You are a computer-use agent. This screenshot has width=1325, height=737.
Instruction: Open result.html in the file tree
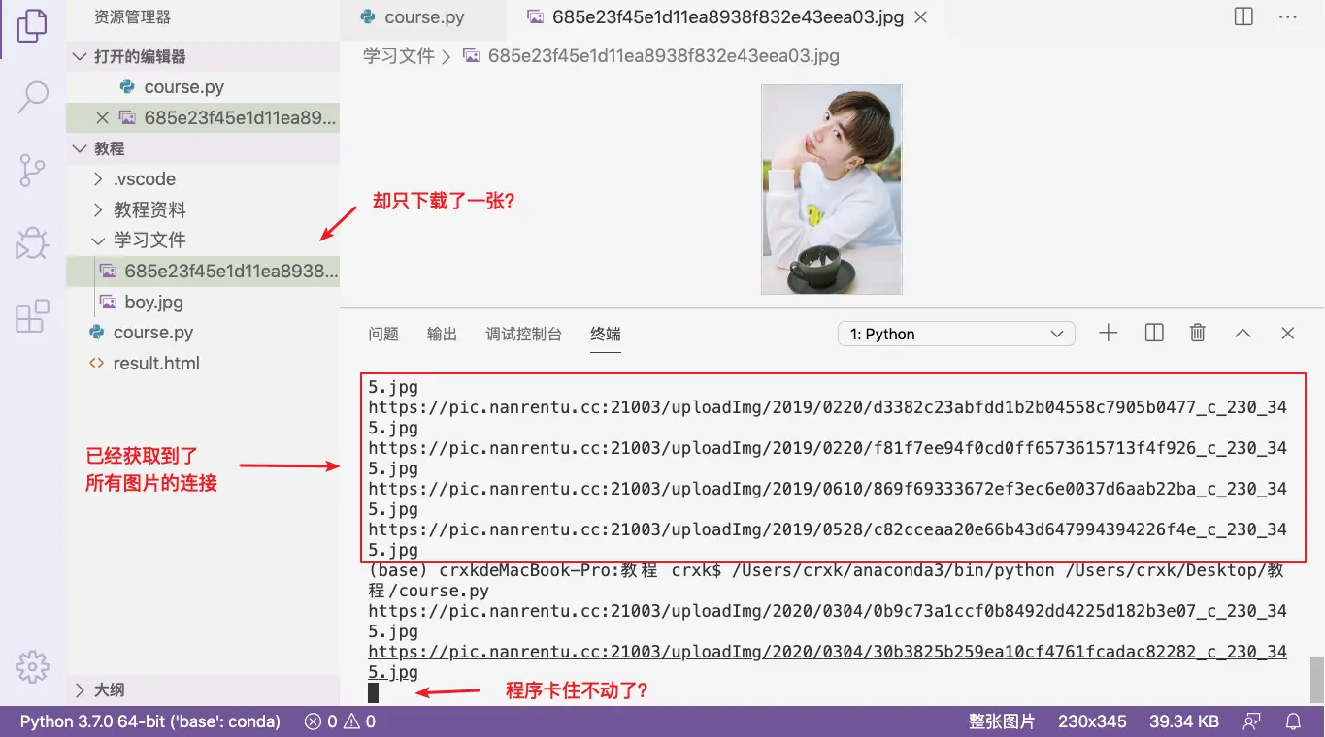click(x=203, y=363)
